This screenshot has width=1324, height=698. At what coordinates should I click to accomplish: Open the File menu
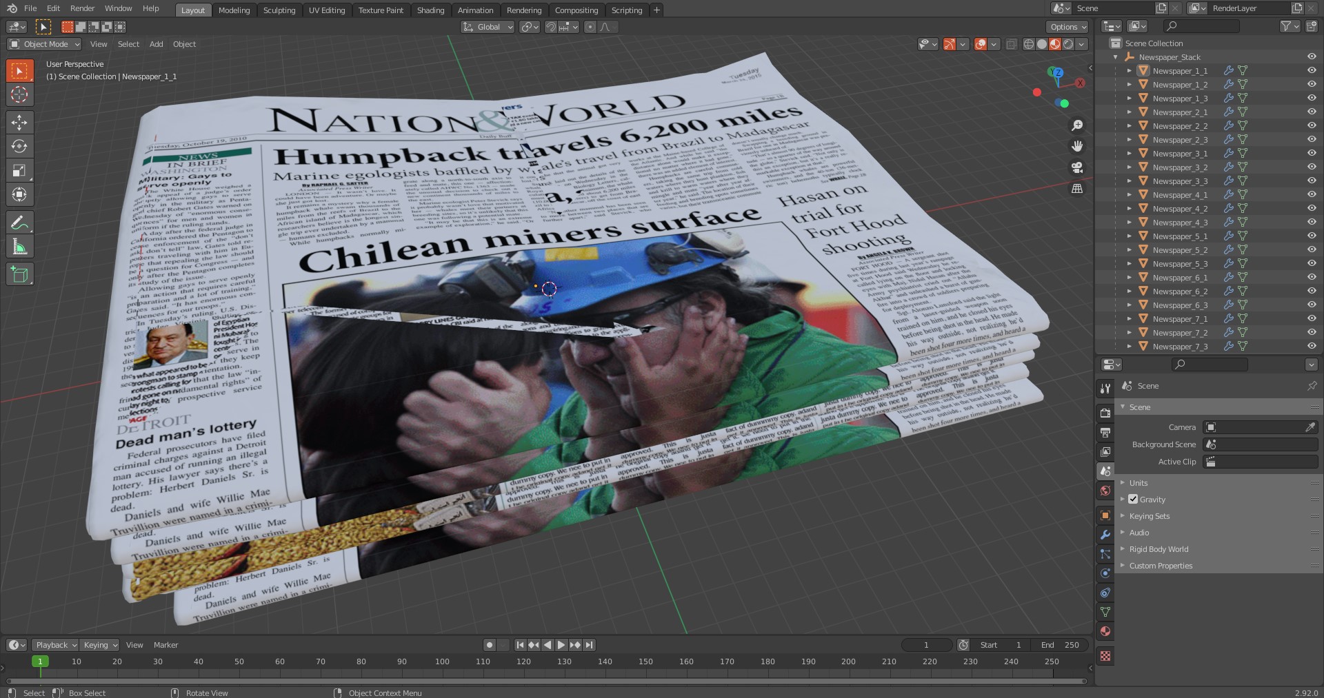click(x=30, y=8)
